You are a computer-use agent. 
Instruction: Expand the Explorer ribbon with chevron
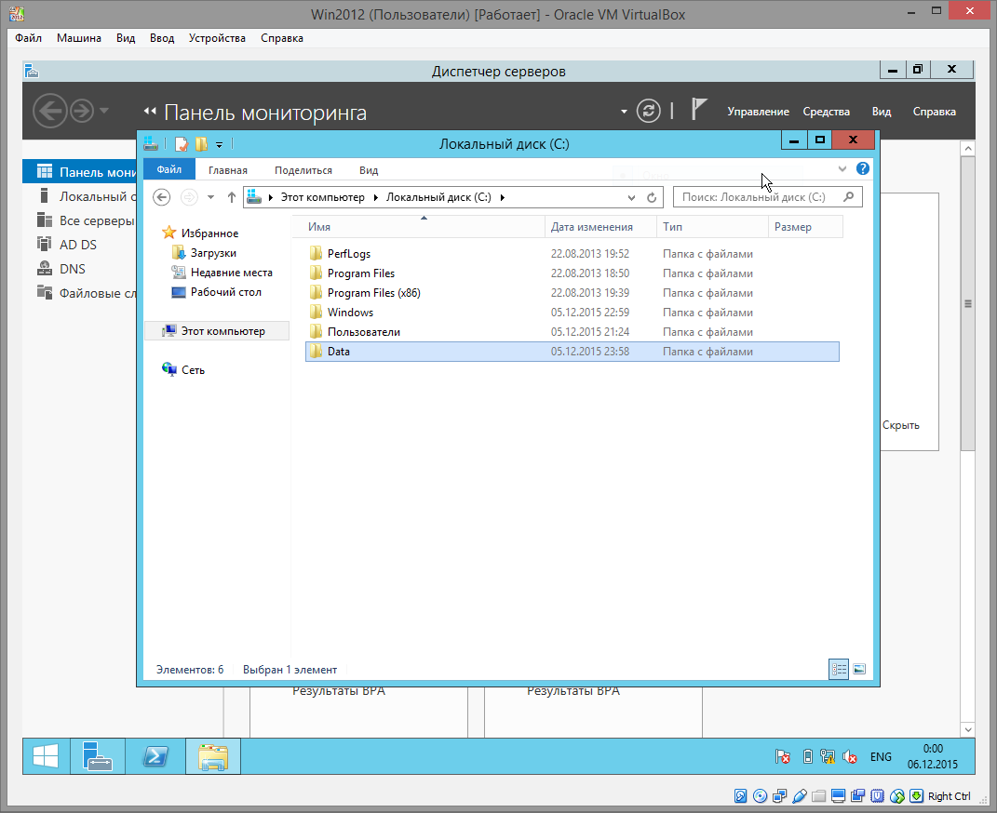842,169
